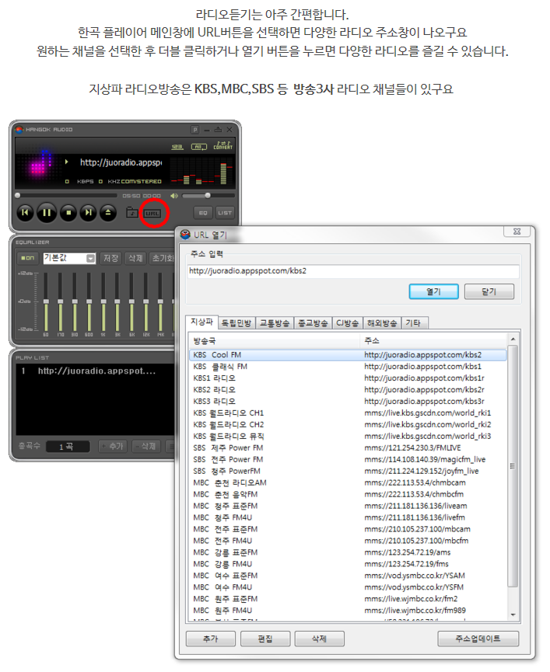Select the KBS1 라디오 row

pyautogui.click(x=348, y=378)
